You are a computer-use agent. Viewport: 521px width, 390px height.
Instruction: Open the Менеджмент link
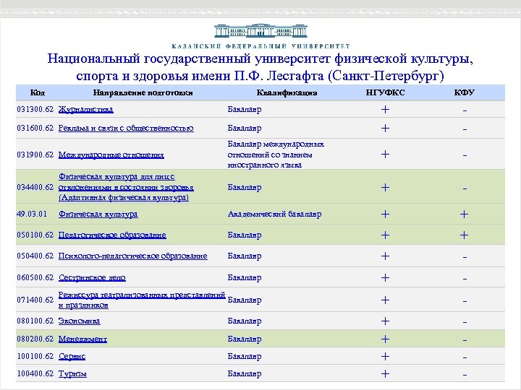pos(82,339)
